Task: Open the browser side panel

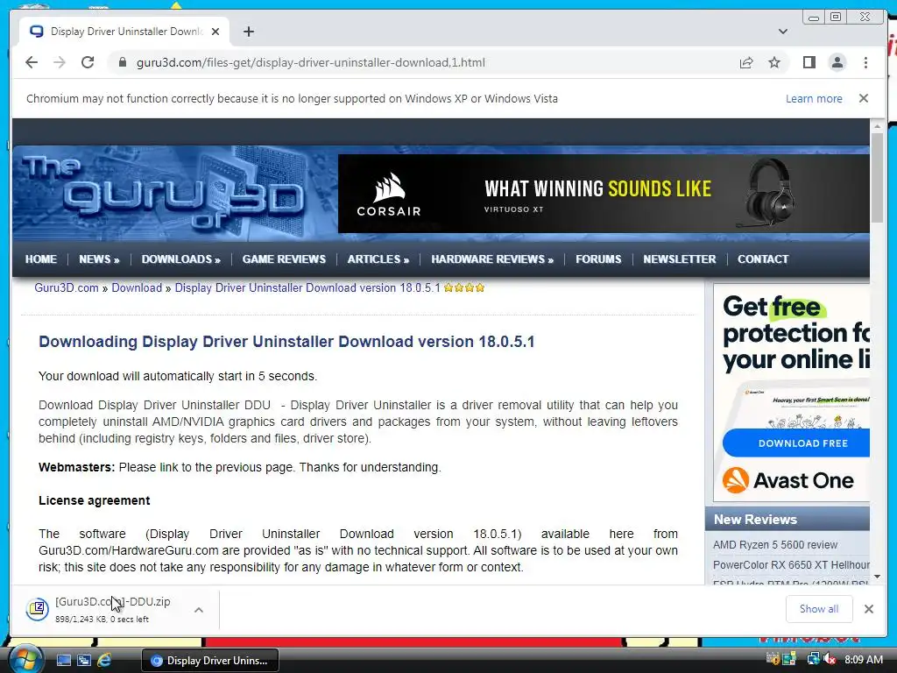Action: tap(809, 62)
